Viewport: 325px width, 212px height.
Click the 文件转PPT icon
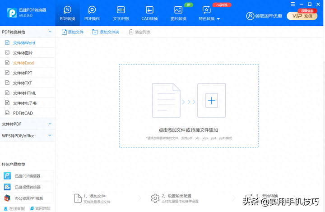pyautogui.click(x=7, y=73)
